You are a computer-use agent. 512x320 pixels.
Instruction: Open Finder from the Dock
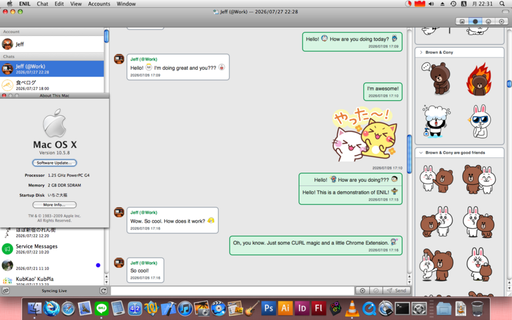coord(34,308)
